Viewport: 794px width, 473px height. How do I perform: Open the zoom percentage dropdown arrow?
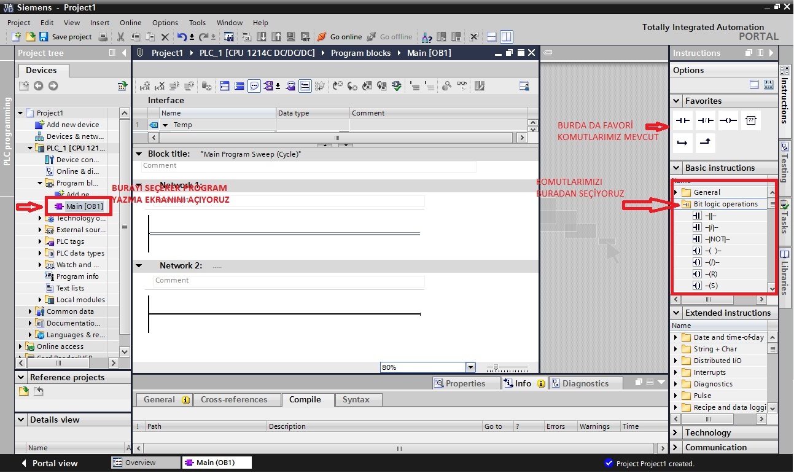click(x=470, y=367)
